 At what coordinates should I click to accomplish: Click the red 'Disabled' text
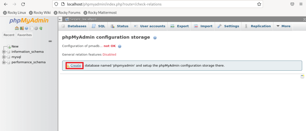pos(109,55)
